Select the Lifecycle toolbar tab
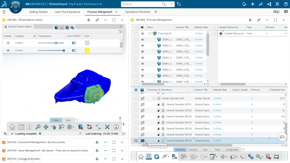This screenshot has height=163, width=290. pos(192,150)
